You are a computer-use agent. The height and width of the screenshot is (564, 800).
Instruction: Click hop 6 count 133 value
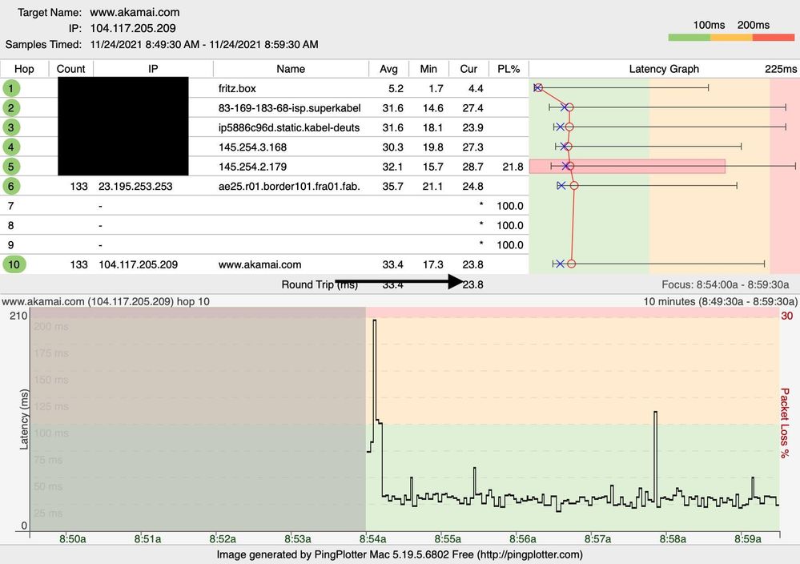[78, 187]
